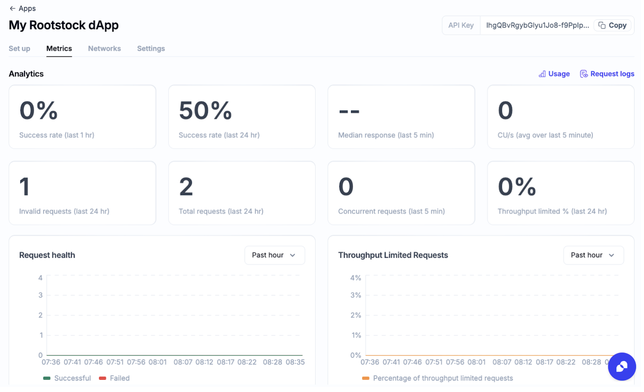Select the Settings tab

point(150,48)
